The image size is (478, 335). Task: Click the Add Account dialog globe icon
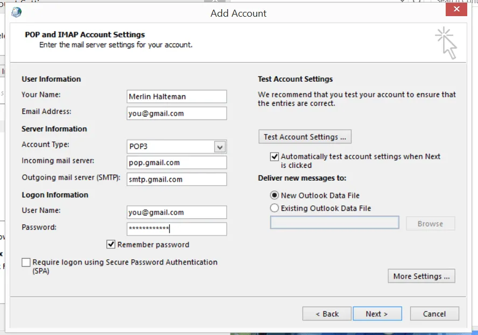[16, 12]
